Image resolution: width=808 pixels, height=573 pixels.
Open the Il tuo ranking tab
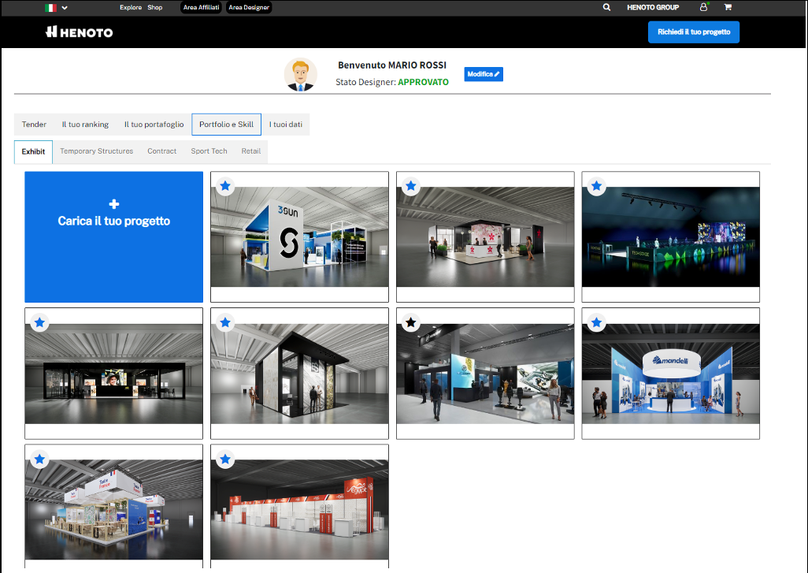tap(85, 125)
